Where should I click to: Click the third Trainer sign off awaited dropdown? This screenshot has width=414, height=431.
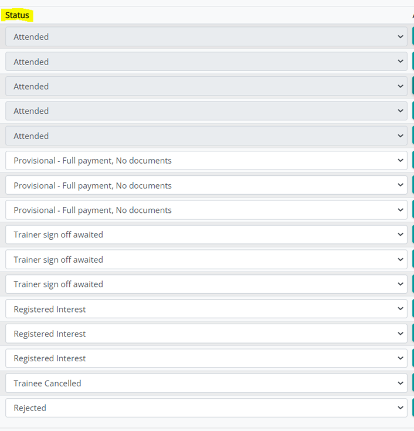pos(206,284)
